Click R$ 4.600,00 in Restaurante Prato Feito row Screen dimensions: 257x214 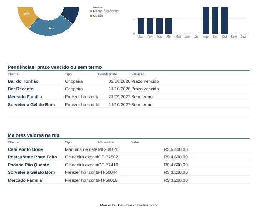[176, 157]
